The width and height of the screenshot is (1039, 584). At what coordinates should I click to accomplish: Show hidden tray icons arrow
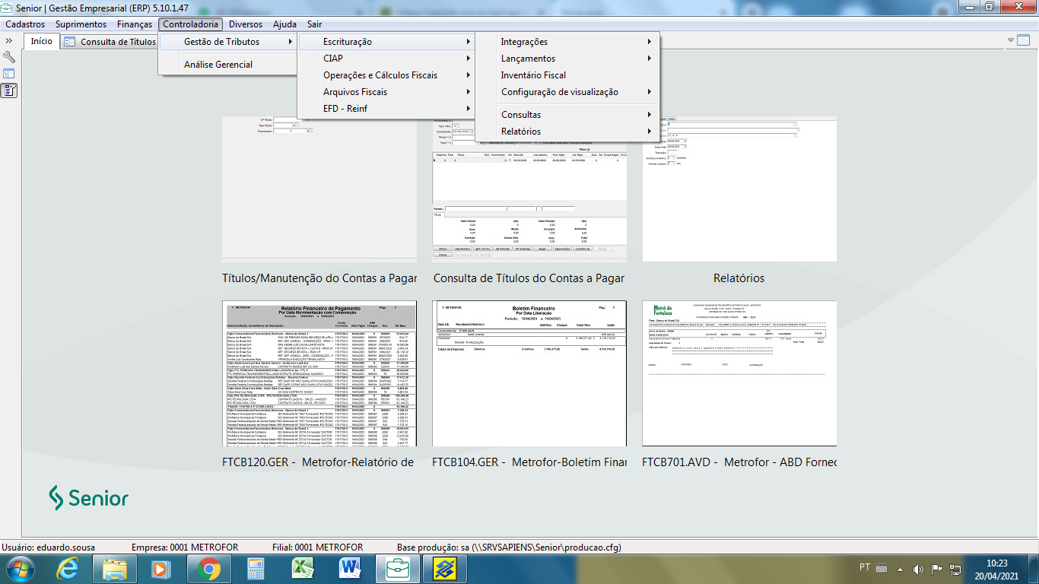click(x=901, y=569)
